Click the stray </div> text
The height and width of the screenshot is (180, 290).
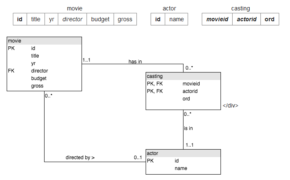click(x=230, y=105)
